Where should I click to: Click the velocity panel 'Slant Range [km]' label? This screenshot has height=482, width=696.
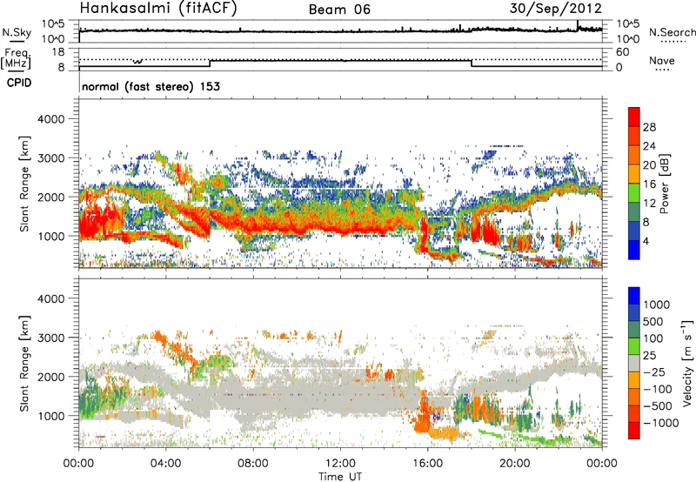(24, 363)
